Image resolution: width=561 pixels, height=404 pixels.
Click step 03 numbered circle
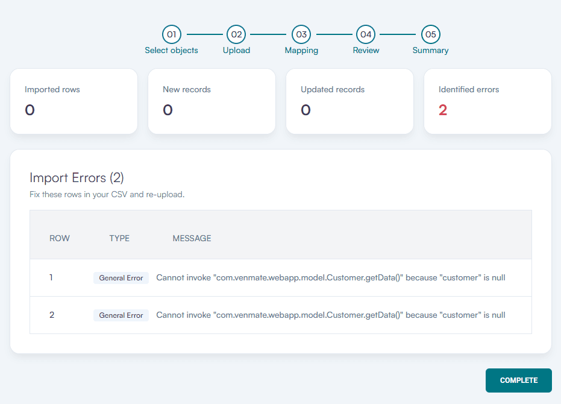point(301,34)
